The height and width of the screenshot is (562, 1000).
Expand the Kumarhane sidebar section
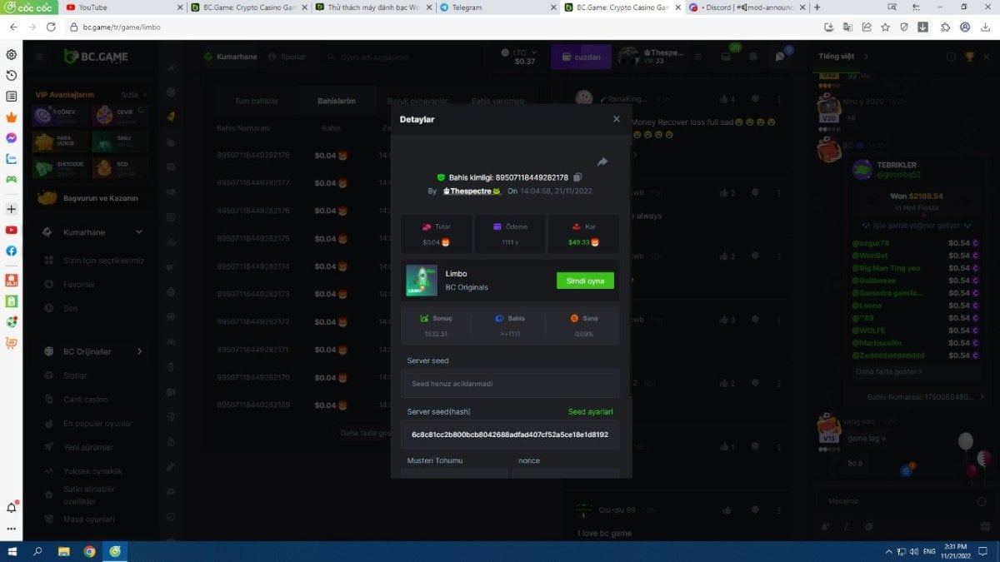[138, 232]
